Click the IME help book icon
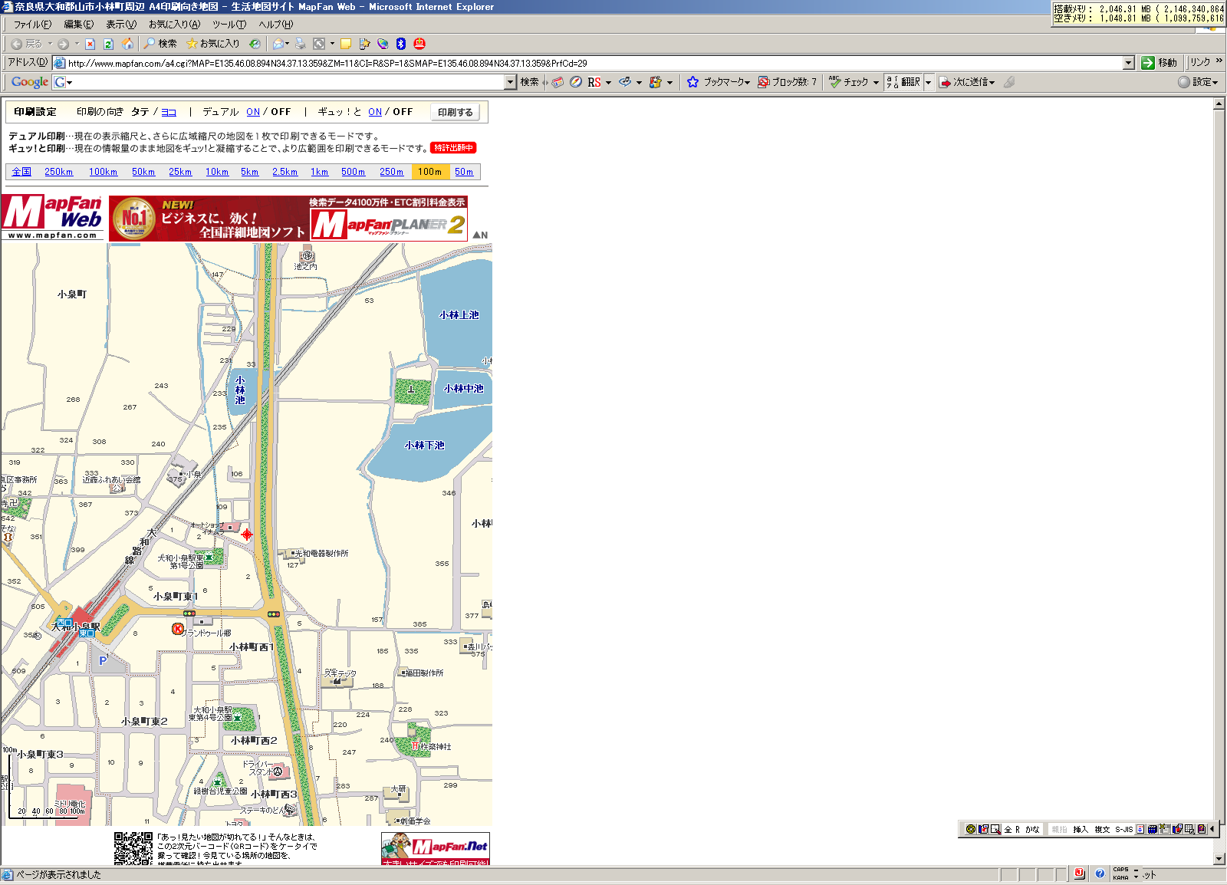 pyautogui.click(x=1202, y=829)
